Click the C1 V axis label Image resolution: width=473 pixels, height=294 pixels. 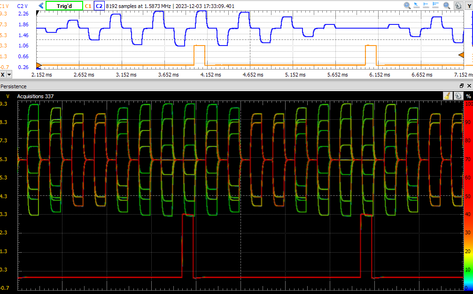[4, 6]
